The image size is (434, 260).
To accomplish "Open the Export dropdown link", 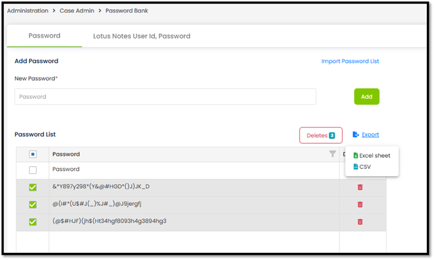I will point(370,135).
